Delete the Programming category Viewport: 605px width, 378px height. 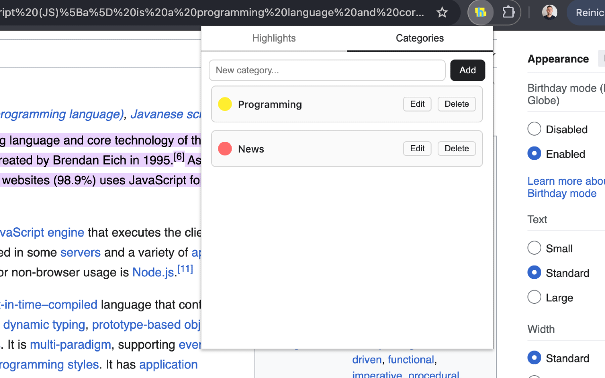coord(457,104)
